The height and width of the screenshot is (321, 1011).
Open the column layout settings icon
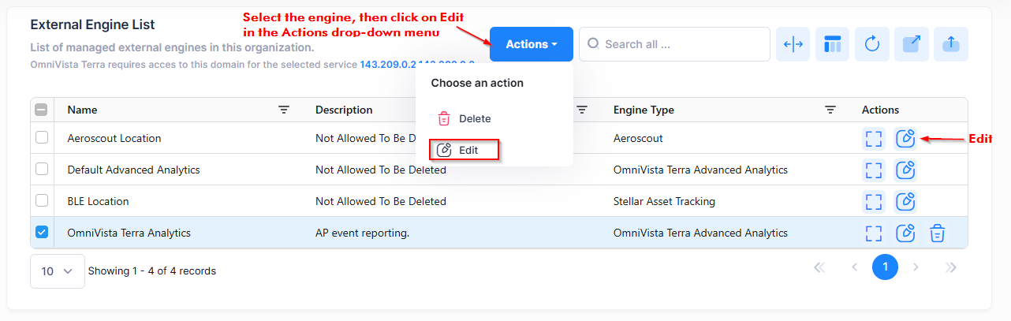coord(833,44)
